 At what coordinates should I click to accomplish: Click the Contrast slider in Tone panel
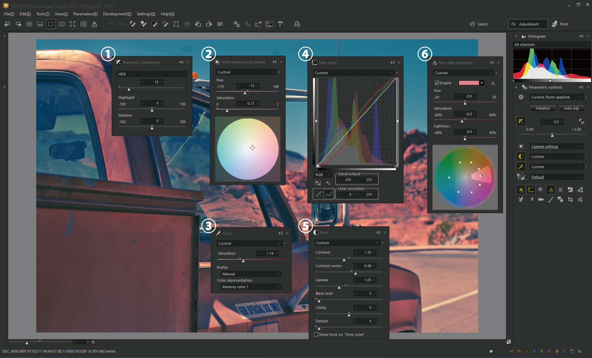(349, 259)
